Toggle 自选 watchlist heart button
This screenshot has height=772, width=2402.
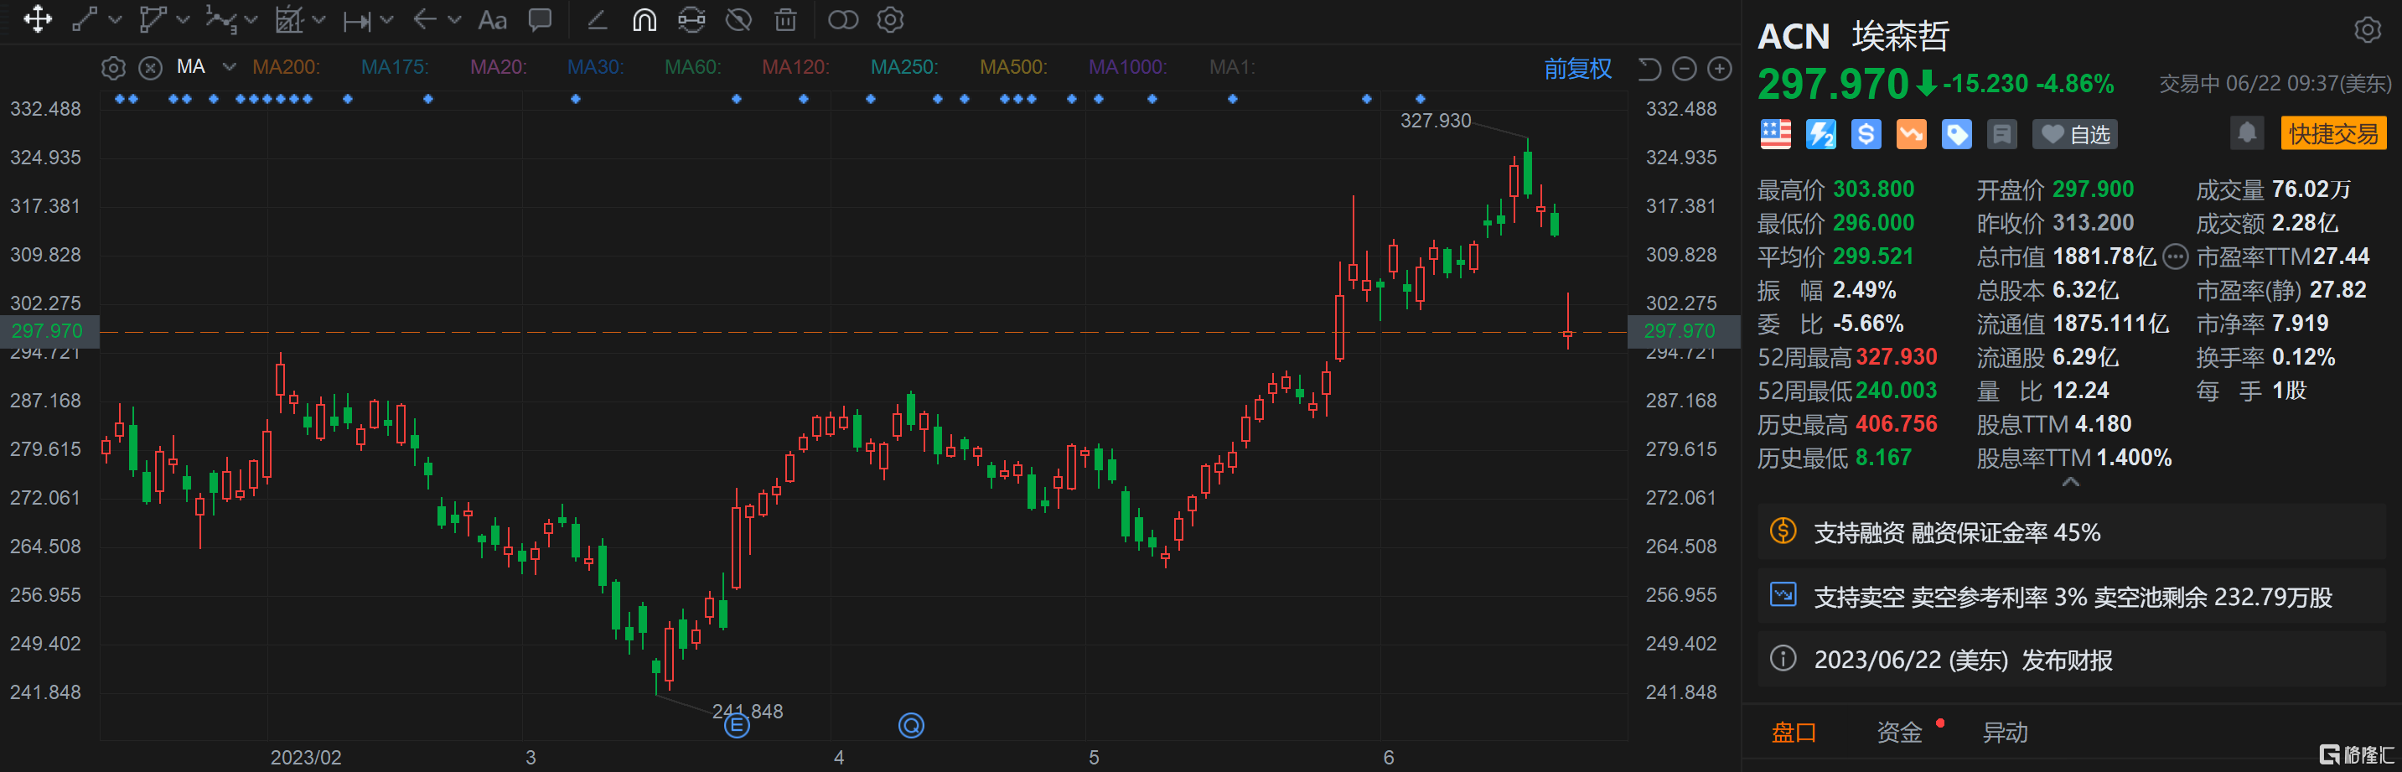pyautogui.click(x=2074, y=134)
